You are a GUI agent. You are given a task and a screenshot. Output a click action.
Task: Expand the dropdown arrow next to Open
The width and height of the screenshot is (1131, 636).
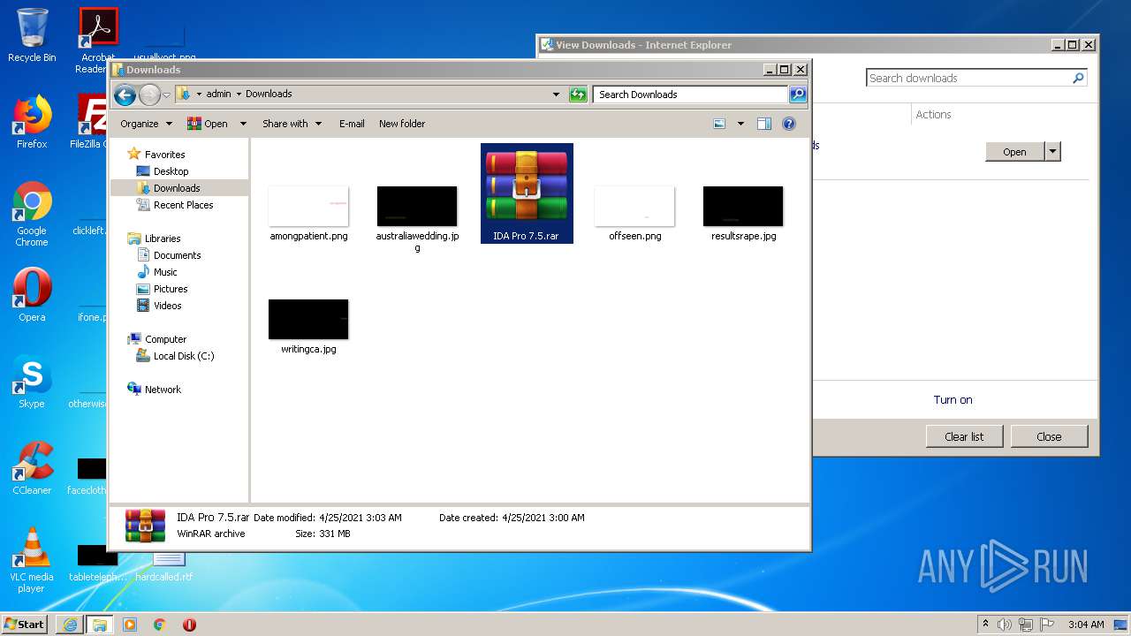coord(243,124)
